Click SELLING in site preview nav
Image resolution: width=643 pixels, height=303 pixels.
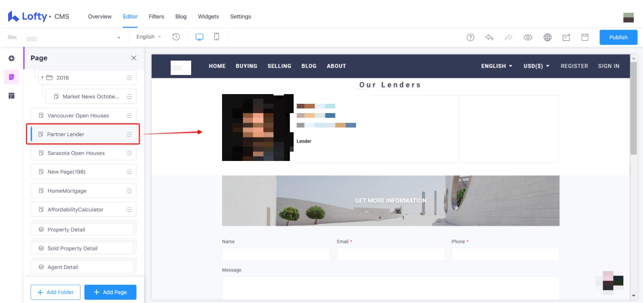279,66
